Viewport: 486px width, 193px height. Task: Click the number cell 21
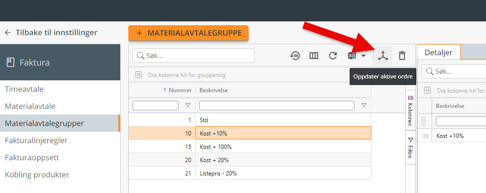(188, 173)
